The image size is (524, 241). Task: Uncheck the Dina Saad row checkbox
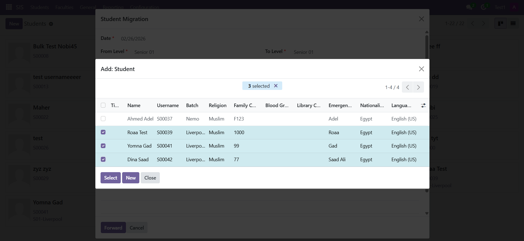(103, 159)
